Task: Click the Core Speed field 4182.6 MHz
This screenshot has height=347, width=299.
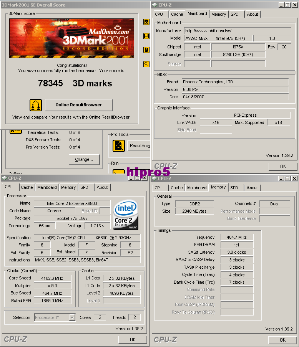Action: coord(52,278)
